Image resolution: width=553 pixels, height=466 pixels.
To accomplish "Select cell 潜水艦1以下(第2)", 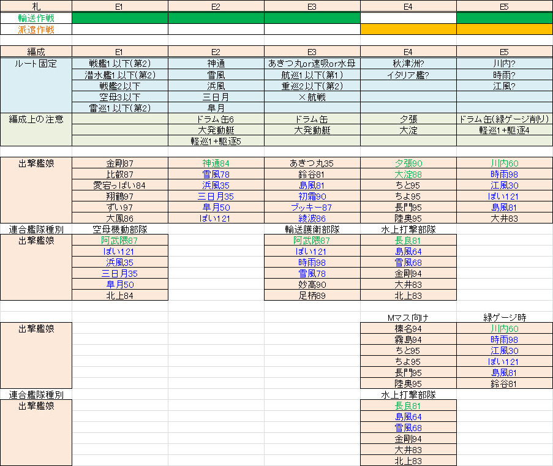I will coord(120,75).
